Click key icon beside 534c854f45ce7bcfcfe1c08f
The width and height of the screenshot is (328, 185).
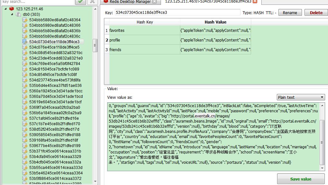coord(25,74)
